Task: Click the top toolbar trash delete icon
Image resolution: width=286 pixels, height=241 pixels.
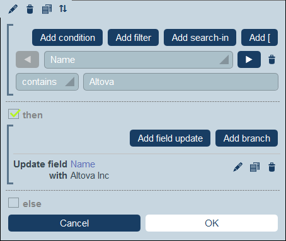Action: [x=30, y=9]
